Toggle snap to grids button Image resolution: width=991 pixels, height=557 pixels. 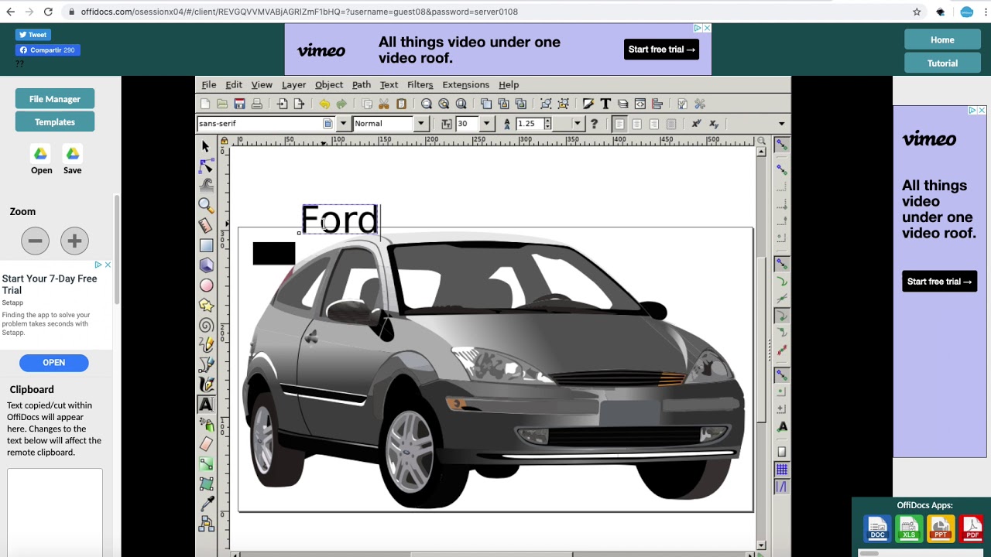pos(782,470)
